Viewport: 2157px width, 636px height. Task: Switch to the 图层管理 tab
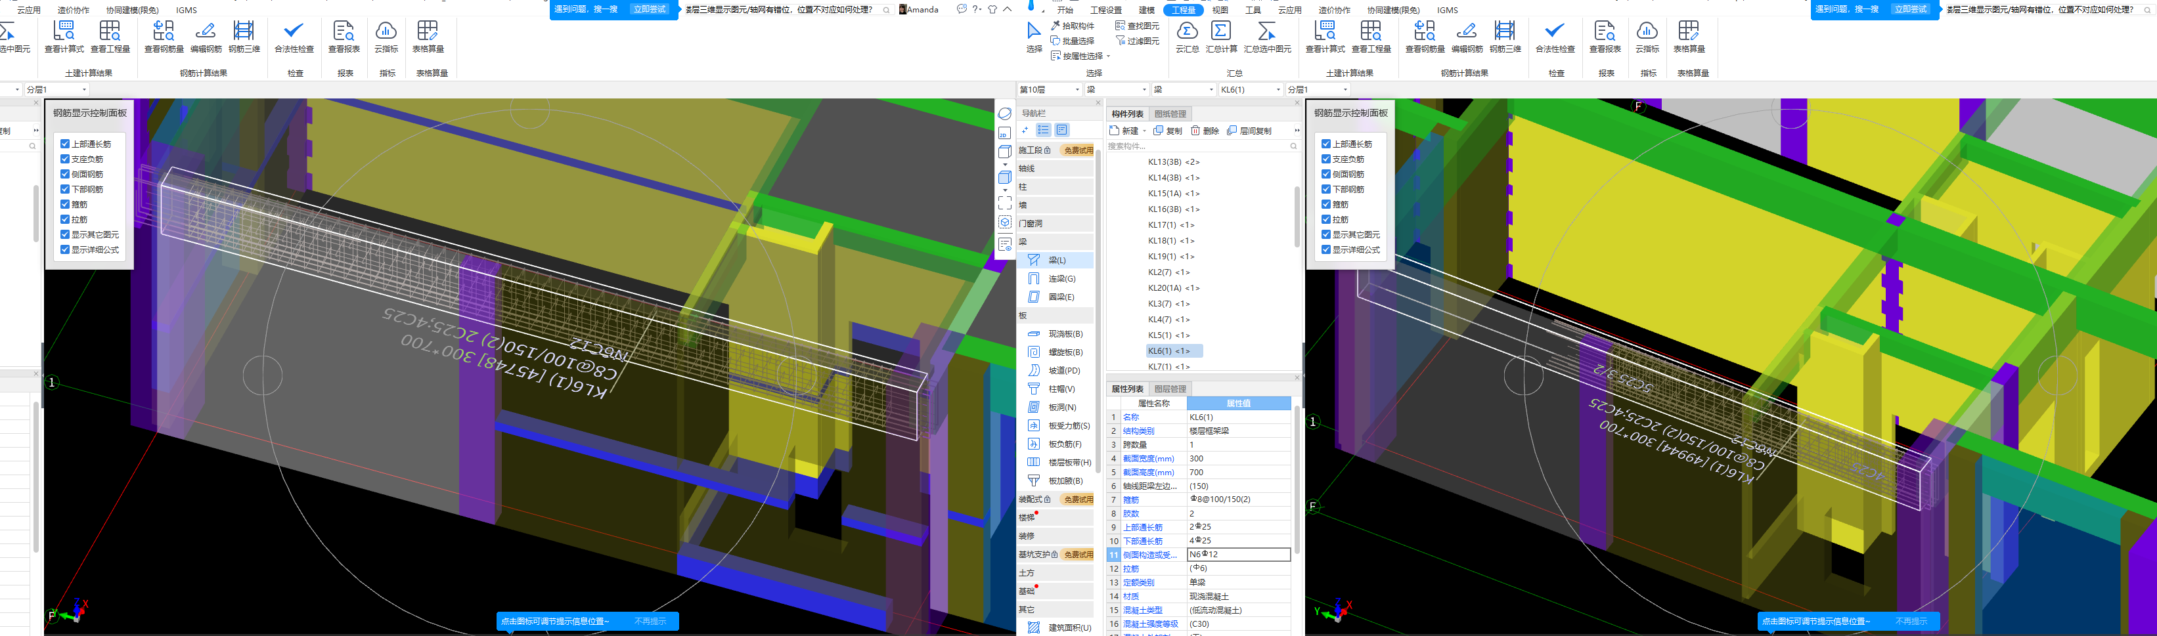coord(1170,389)
